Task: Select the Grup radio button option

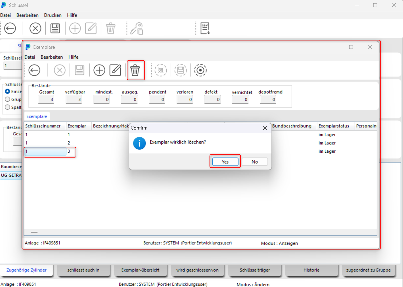Action: [x=8, y=99]
